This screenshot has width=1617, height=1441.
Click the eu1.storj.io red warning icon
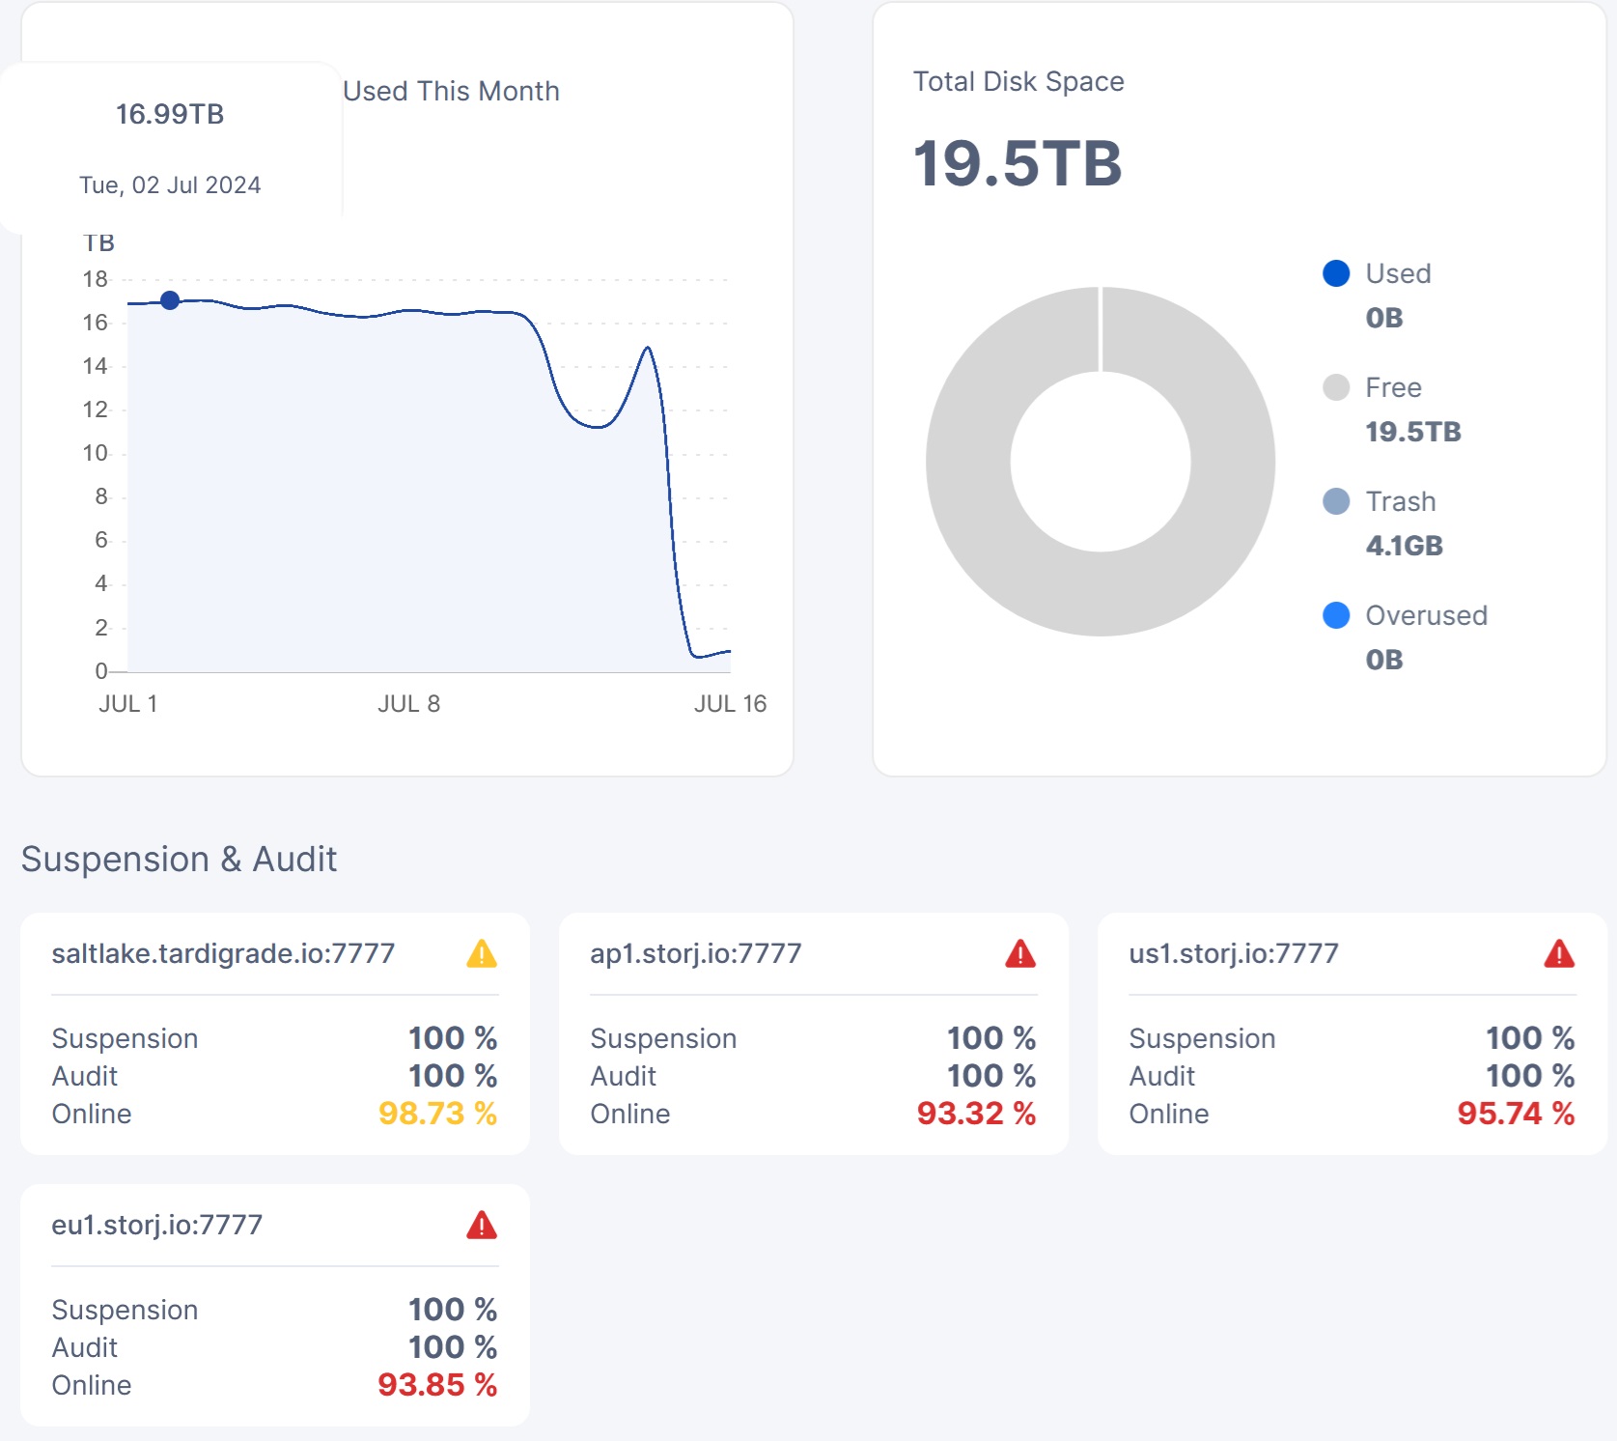pyautogui.click(x=482, y=1226)
